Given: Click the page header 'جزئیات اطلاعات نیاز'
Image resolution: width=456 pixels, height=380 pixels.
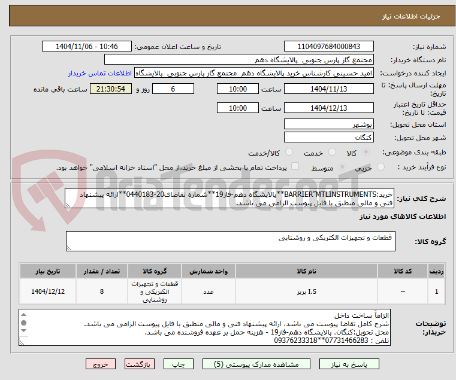Looking at the screenshot, I should tap(411, 16).
